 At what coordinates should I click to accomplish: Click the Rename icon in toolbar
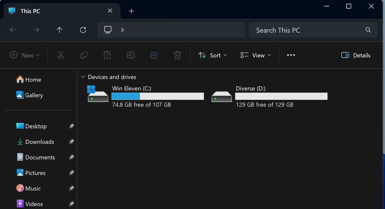tap(131, 55)
